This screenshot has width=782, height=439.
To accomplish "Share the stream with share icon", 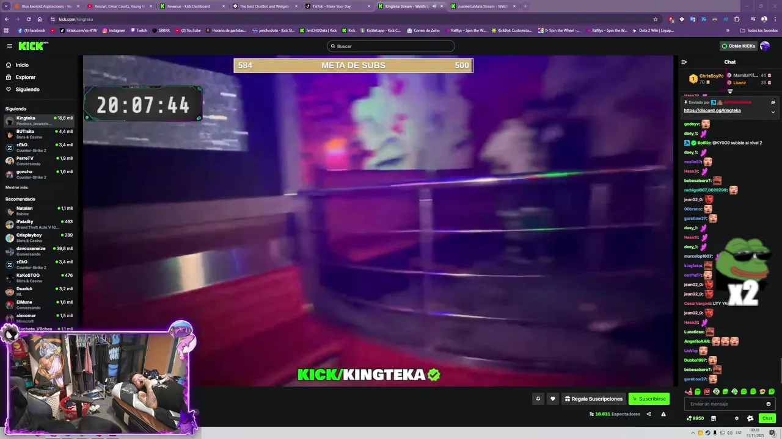I will [649, 414].
